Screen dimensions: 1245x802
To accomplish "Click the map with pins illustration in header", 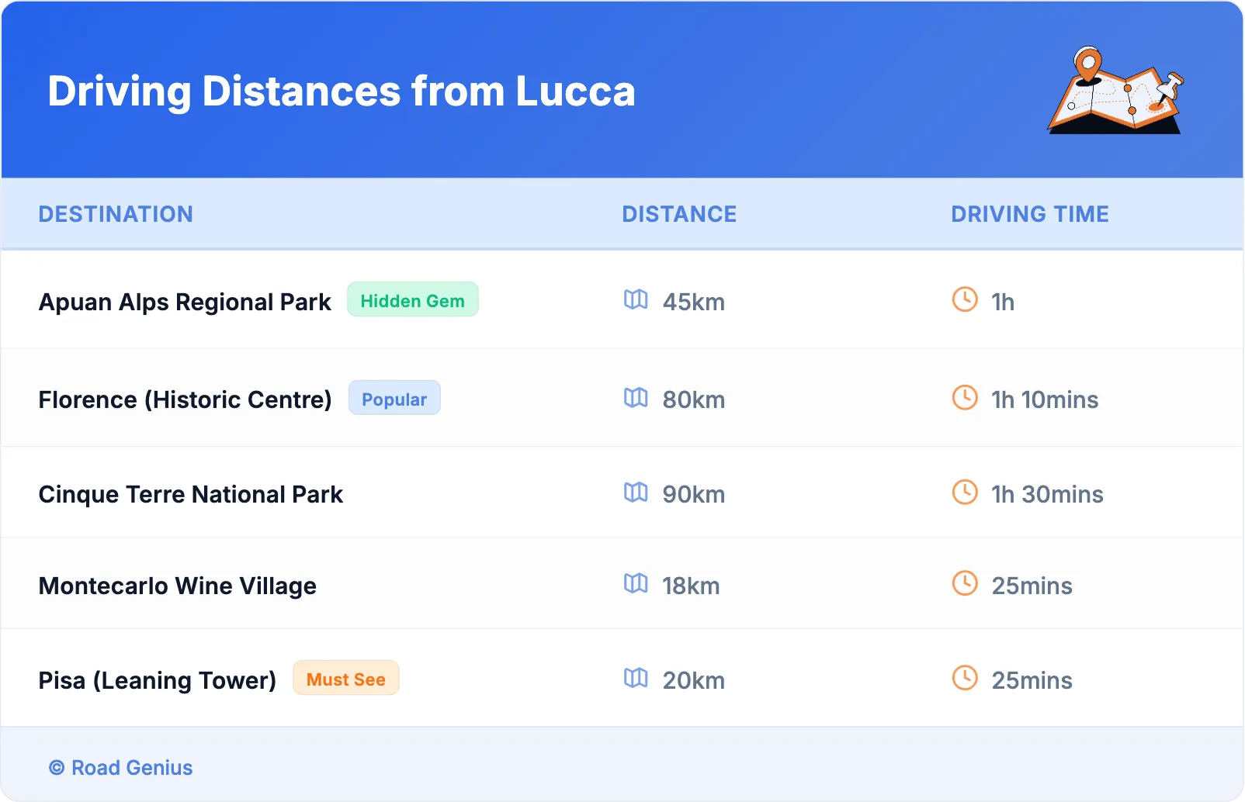I will (x=1116, y=90).
